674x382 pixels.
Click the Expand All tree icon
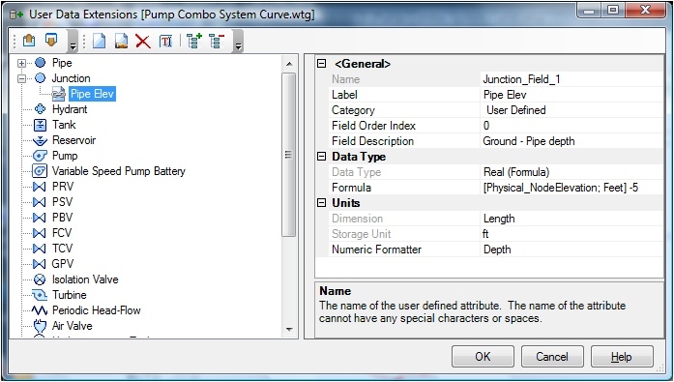point(194,42)
